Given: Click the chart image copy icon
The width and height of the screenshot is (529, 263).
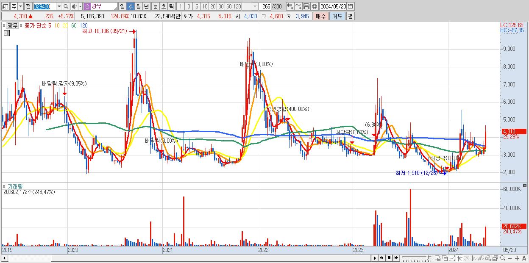Looking at the screenshot, I should [495, 258].
